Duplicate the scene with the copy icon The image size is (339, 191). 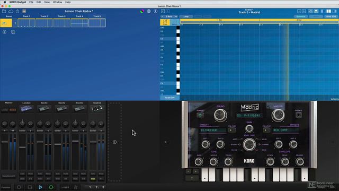coord(13,32)
